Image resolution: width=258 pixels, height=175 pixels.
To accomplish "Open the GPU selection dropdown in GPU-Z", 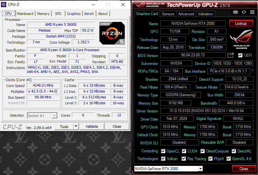I will pyautogui.click(x=168, y=168).
